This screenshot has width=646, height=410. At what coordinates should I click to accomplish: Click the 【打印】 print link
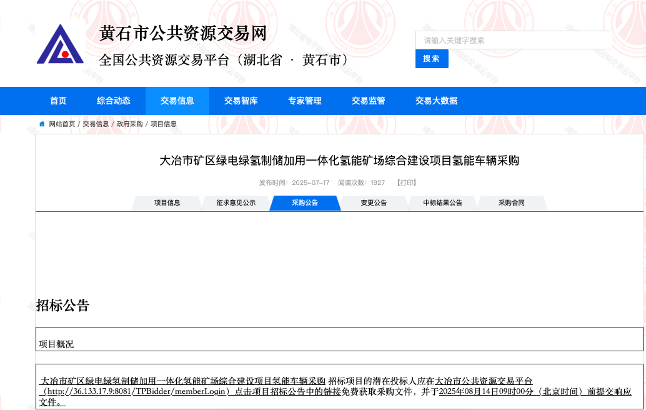pos(406,183)
